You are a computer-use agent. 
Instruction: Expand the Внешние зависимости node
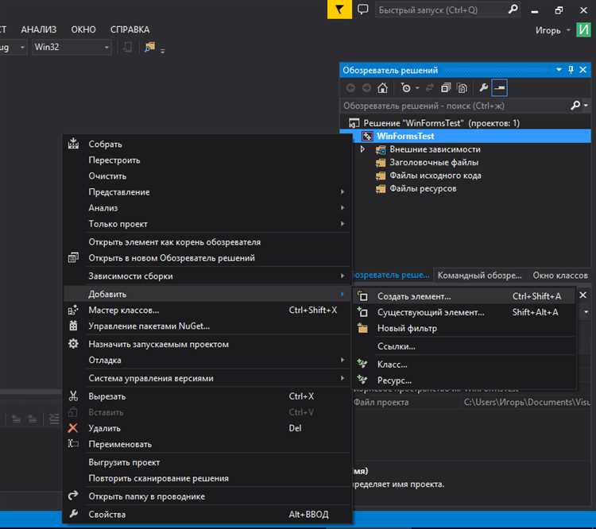pyautogui.click(x=363, y=149)
